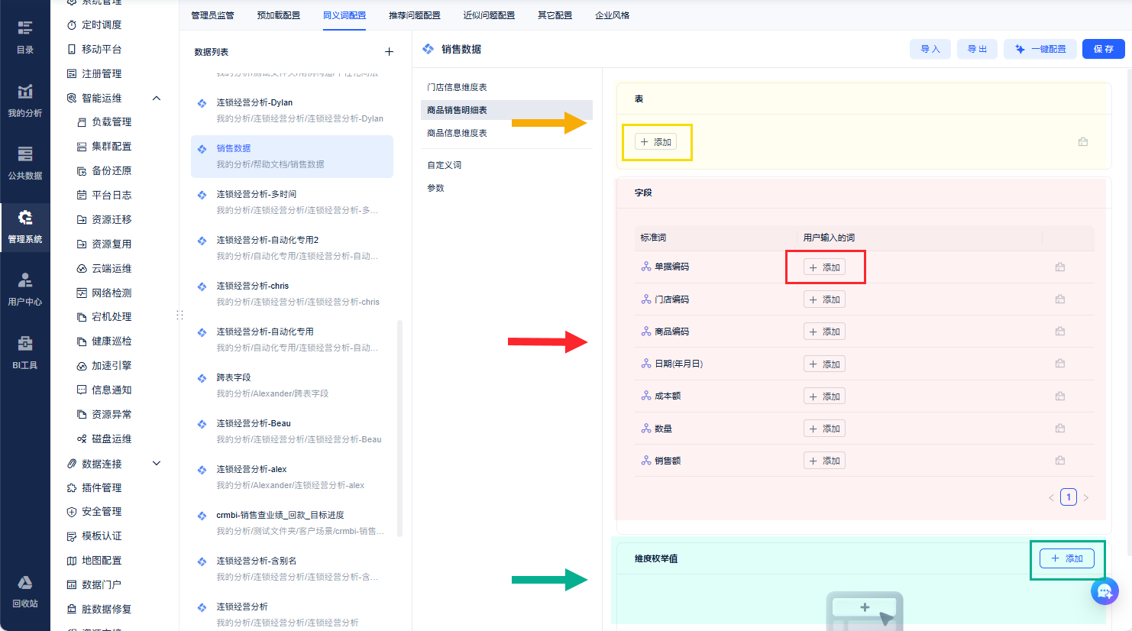
Task: Select the 商品销售明细表 table entry
Action: [x=506, y=110]
